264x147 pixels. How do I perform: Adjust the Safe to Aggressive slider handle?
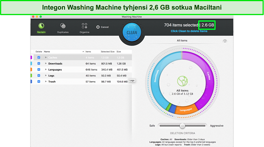tap(182, 126)
